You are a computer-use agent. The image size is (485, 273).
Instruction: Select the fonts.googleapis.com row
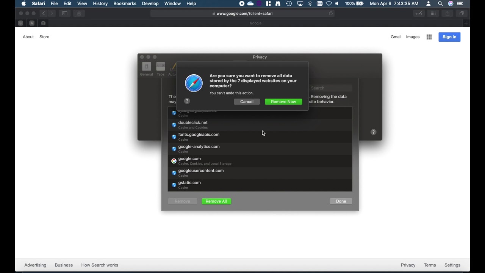click(x=260, y=137)
